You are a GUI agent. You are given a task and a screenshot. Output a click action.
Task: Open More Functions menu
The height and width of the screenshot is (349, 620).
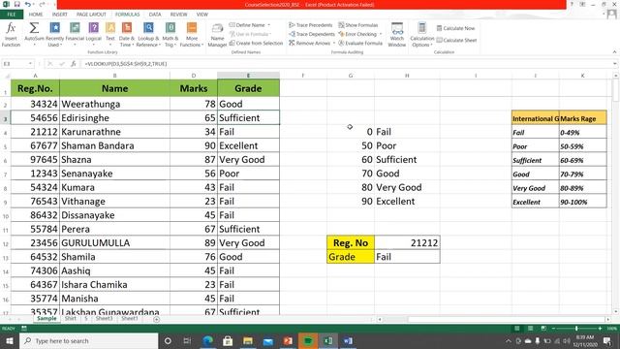(192, 35)
